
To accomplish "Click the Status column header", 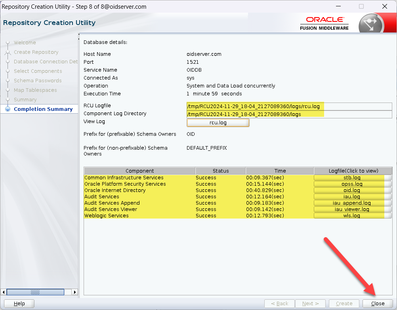I will click(x=220, y=171).
